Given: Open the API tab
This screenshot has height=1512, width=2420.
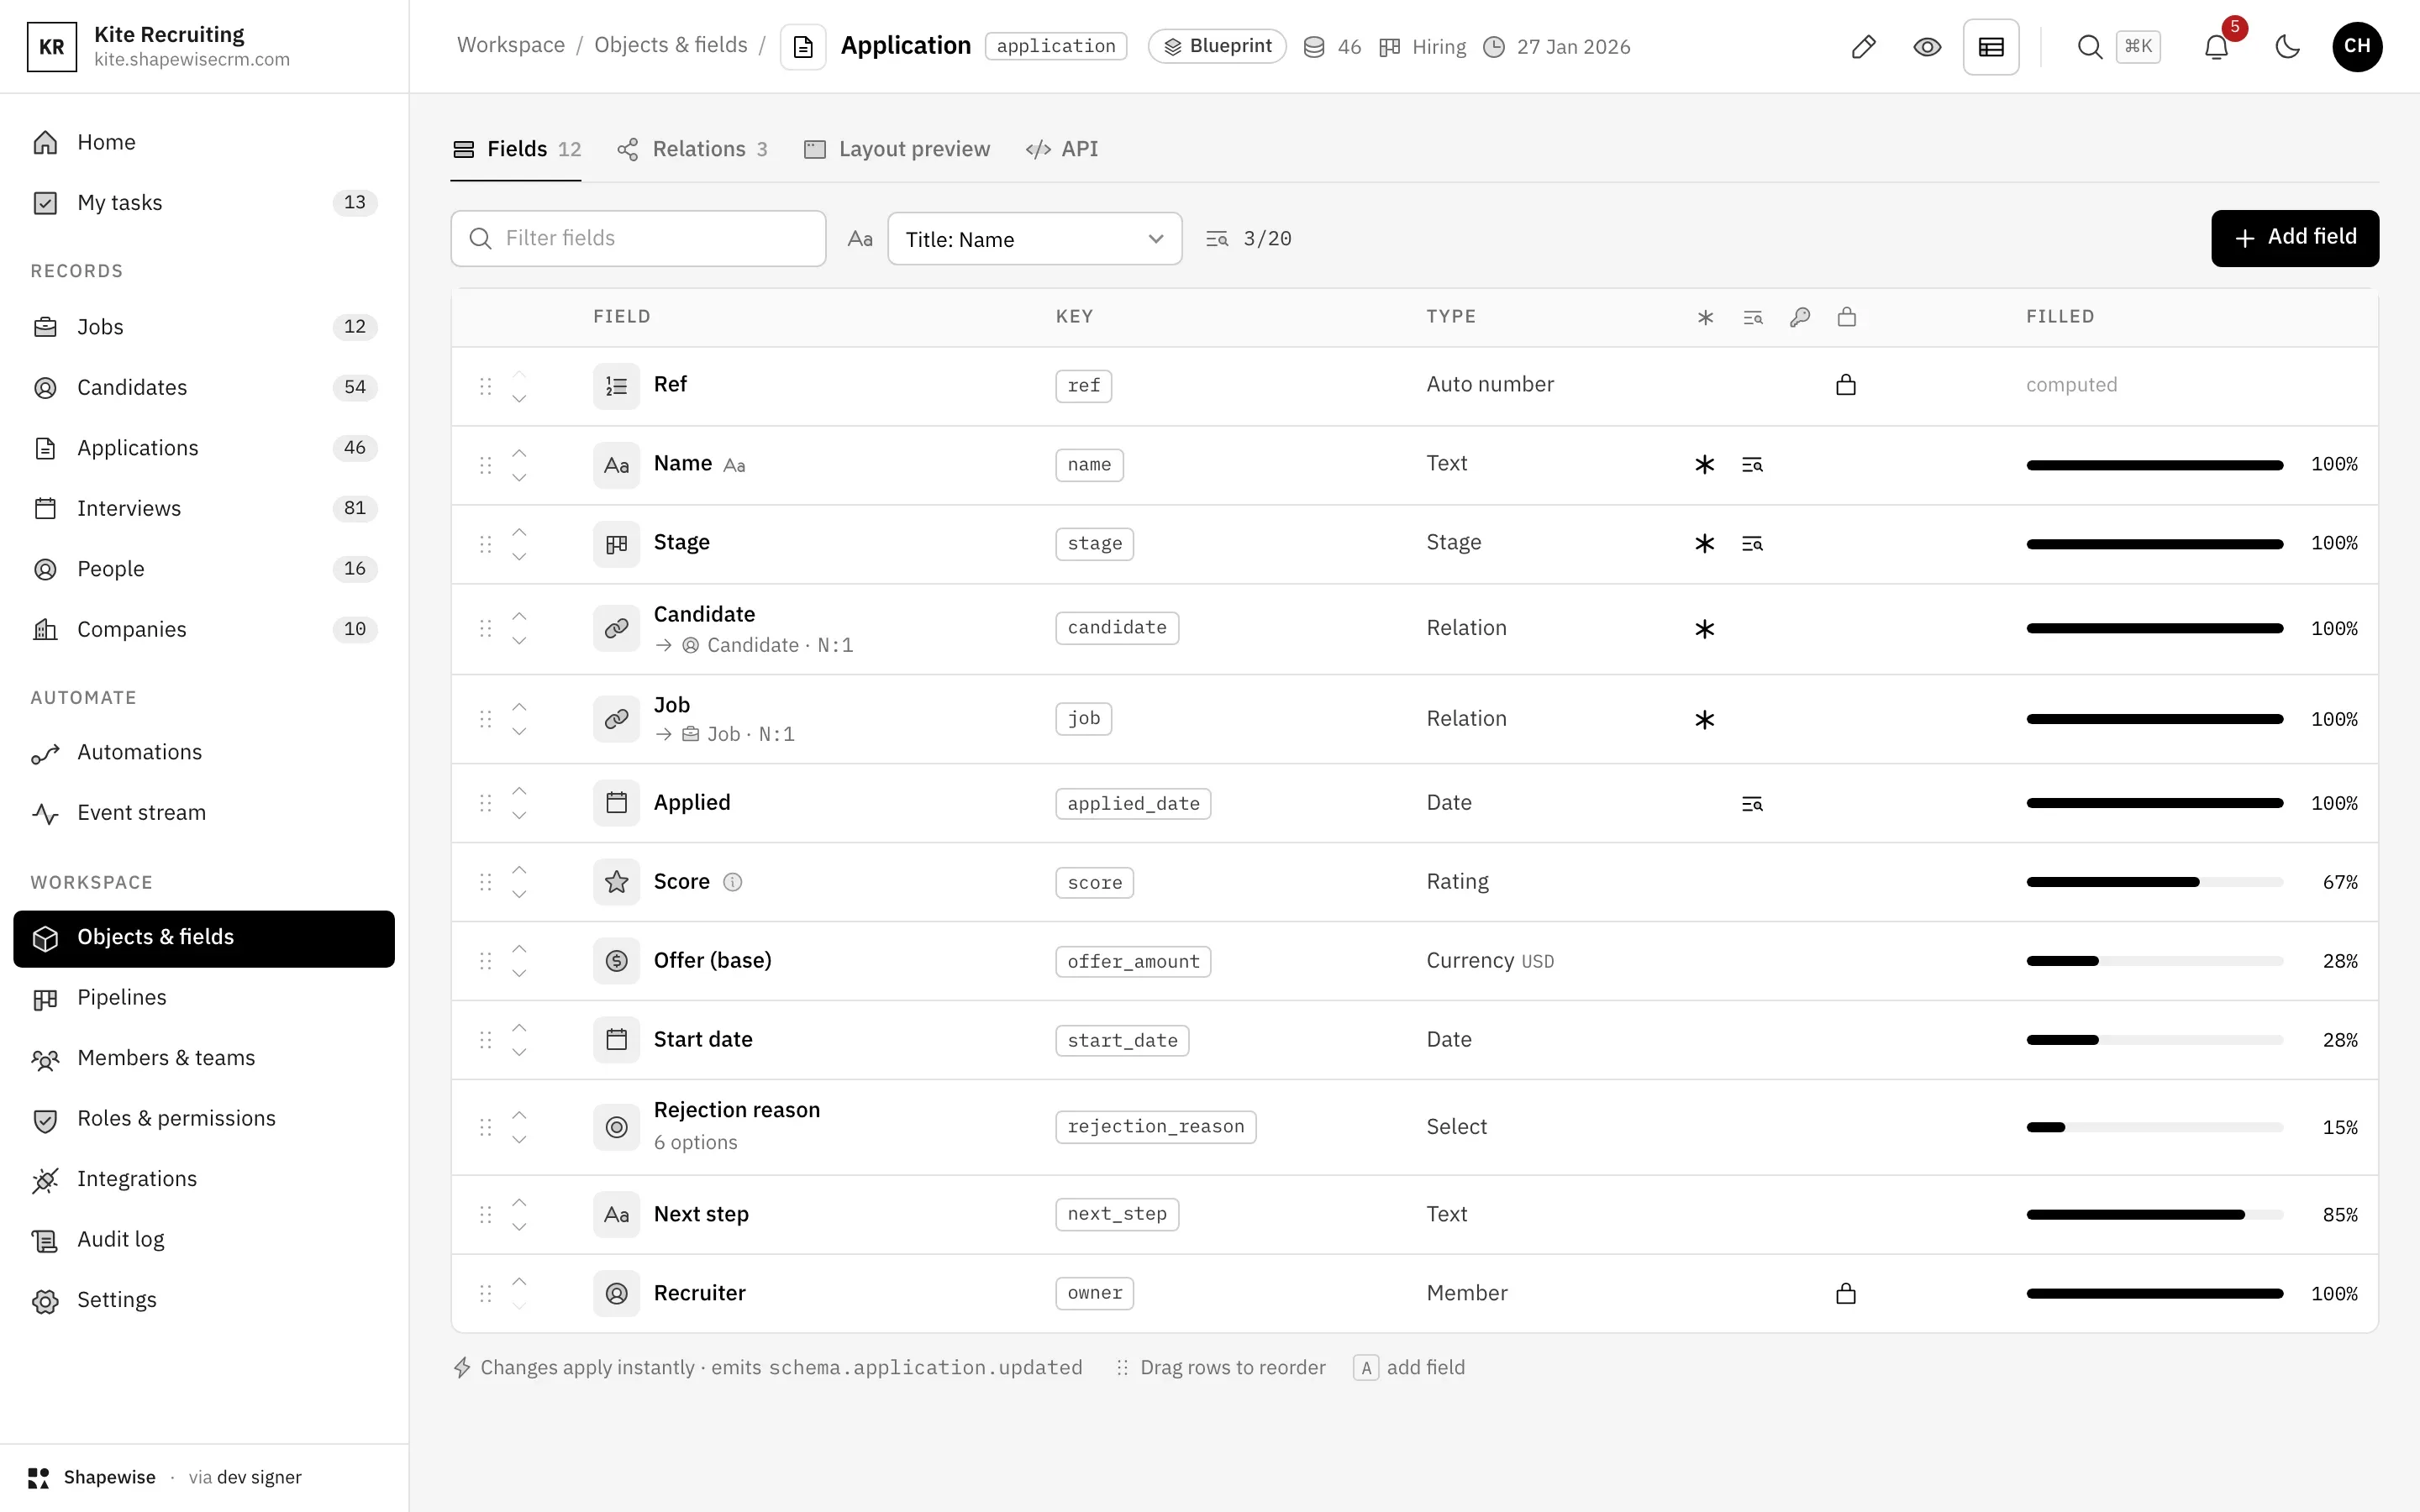Looking at the screenshot, I should pyautogui.click(x=1062, y=149).
